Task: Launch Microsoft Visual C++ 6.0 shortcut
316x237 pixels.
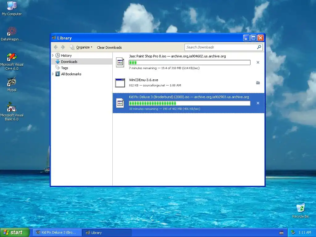Action: [x=12, y=61]
